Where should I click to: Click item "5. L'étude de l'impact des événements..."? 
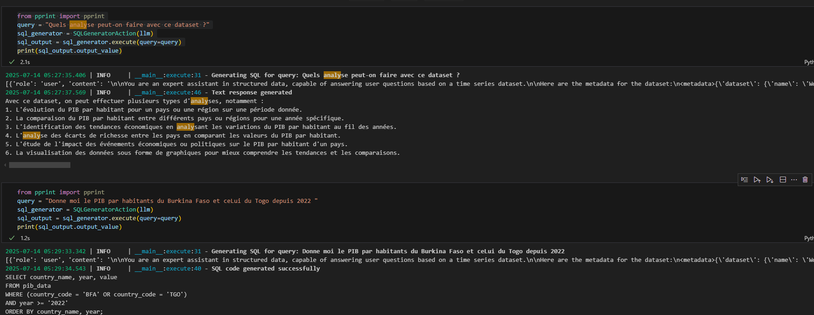pyautogui.click(x=177, y=144)
